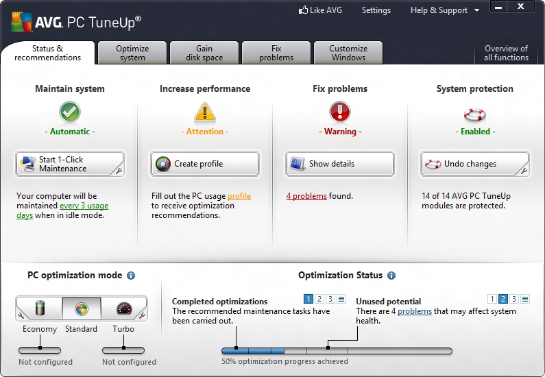Show page 2 of Unused potential

pyautogui.click(x=503, y=299)
